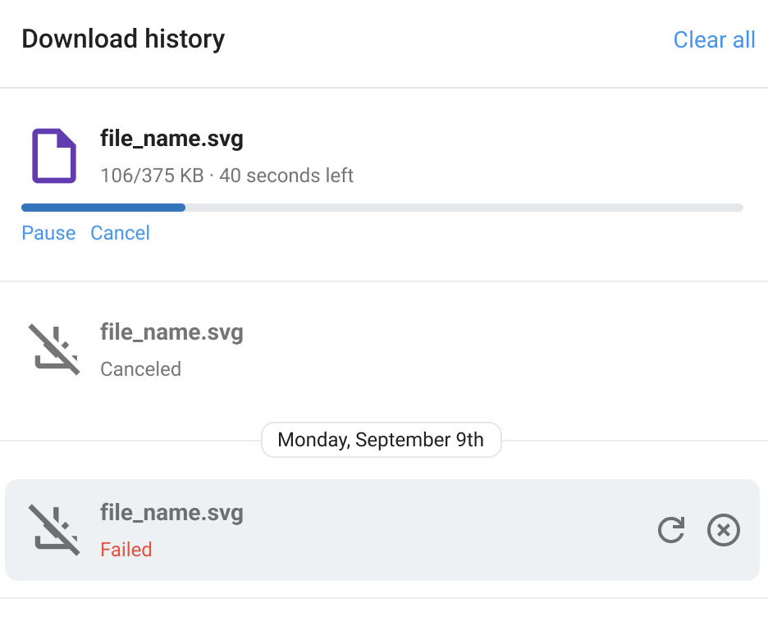The width and height of the screenshot is (768, 617).
Task: Remove the failed download using the X icon
Action: [x=724, y=530]
